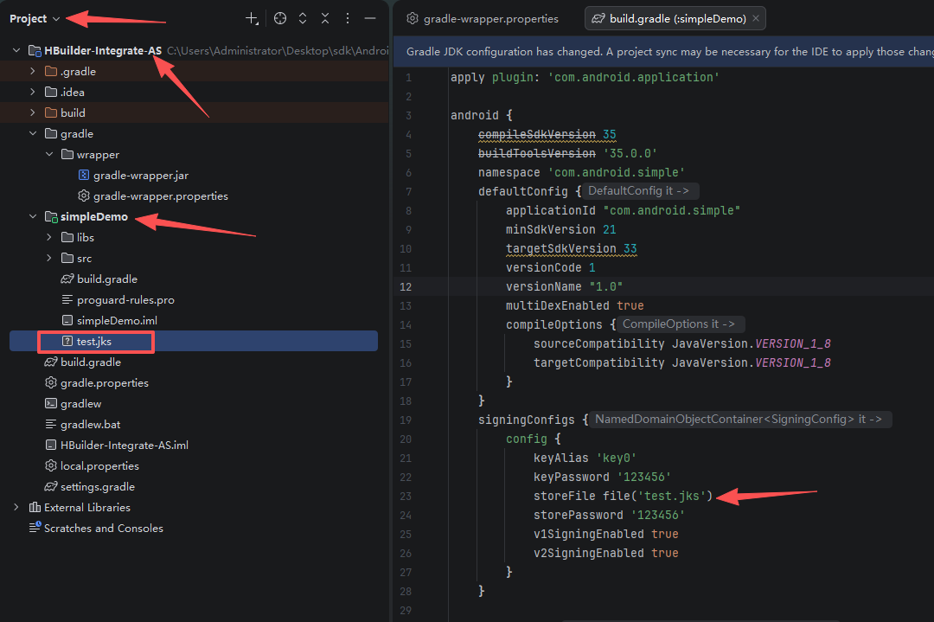The width and height of the screenshot is (934, 622).
Task: Select simpleDemo.iml file
Action: click(x=118, y=321)
